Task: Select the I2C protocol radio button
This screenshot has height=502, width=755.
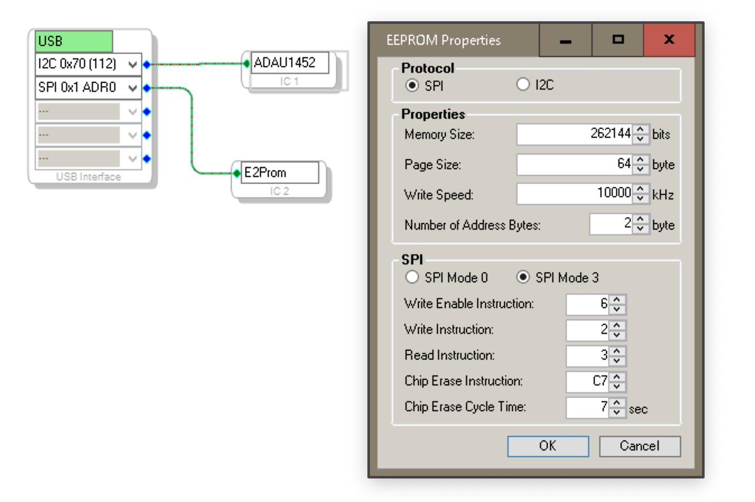Action: [523, 85]
